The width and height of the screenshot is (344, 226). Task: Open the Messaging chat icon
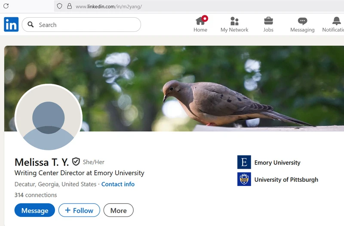[302, 21]
